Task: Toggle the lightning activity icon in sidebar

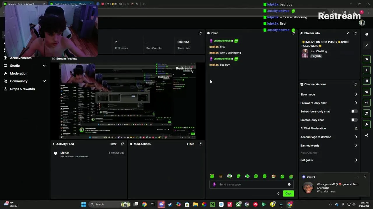Action: (x=367, y=70)
